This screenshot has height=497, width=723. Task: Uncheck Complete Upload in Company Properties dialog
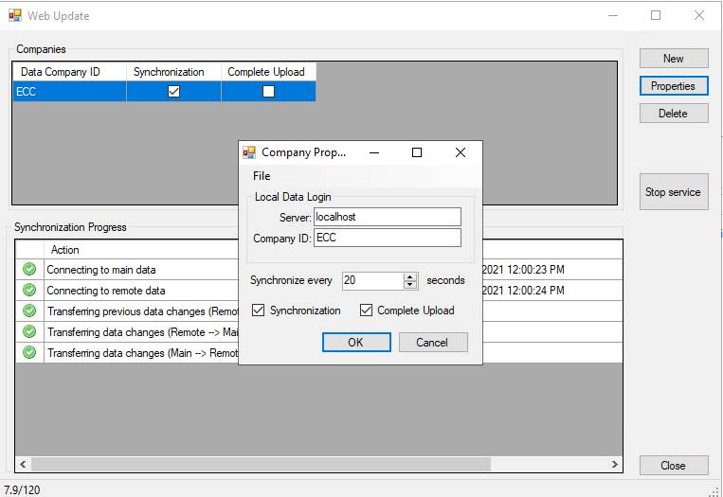367,311
